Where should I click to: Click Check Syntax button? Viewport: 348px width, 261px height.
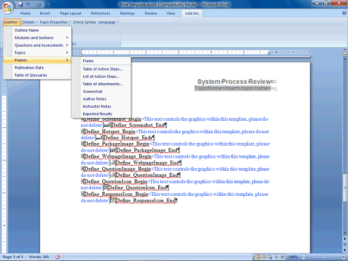84,22
